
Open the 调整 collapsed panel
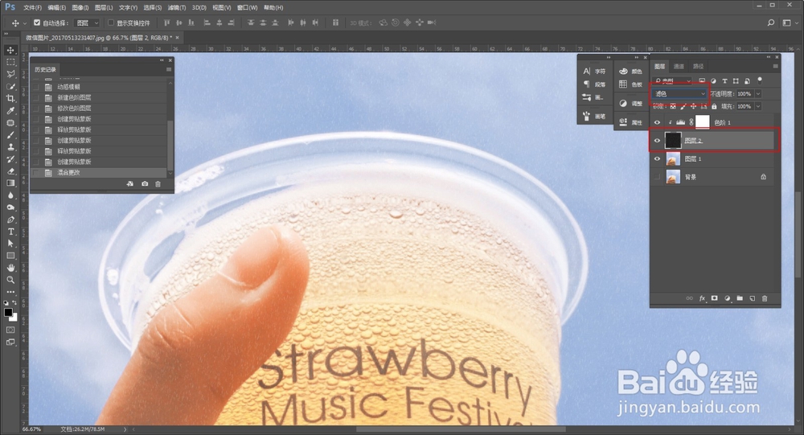tap(631, 103)
